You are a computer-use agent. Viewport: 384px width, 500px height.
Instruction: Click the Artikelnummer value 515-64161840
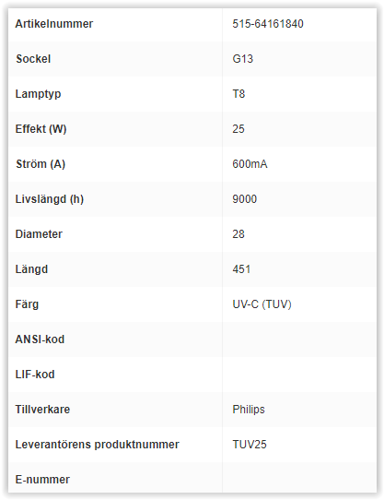click(268, 24)
